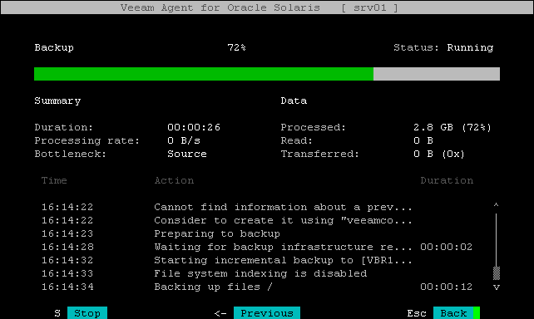Click the '<-' arrow hint beside Previous
This screenshot has height=319, width=534.
pyautogui.click(x=220, y=313)
